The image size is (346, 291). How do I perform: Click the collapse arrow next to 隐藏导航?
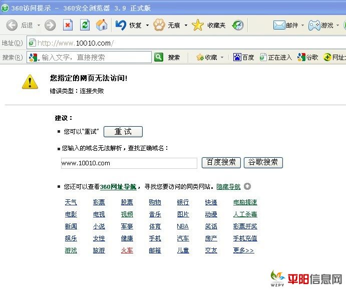pyautogui.click(x=247, y=186)
